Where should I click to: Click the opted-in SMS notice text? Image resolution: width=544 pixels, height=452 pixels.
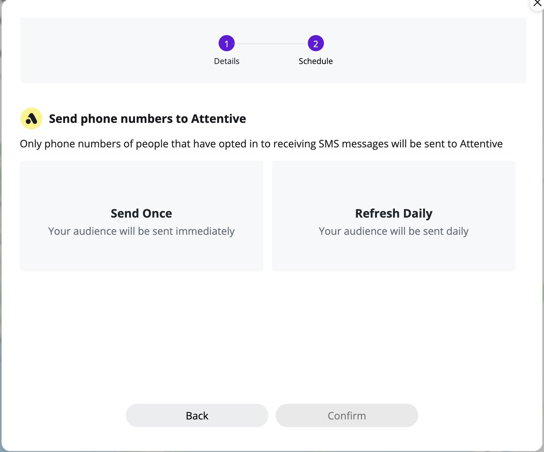coord(261,144)
